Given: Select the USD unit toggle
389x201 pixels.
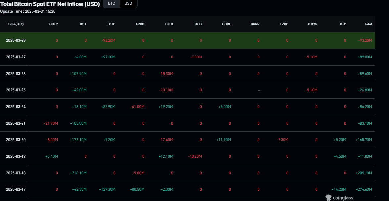Looking at the screenshot, I should [128, 3].
